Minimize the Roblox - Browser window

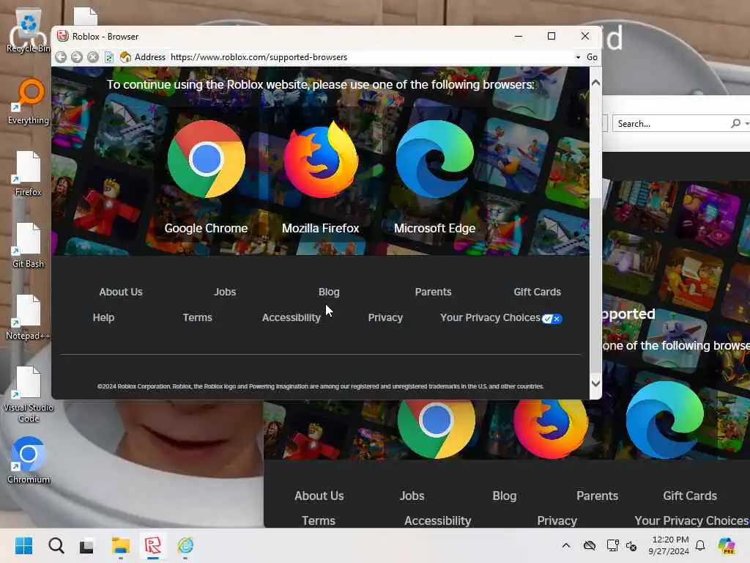[x=519, y=37]
